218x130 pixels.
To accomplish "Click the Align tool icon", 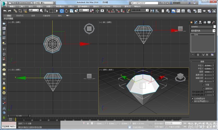I will click(x=157, y=11).
